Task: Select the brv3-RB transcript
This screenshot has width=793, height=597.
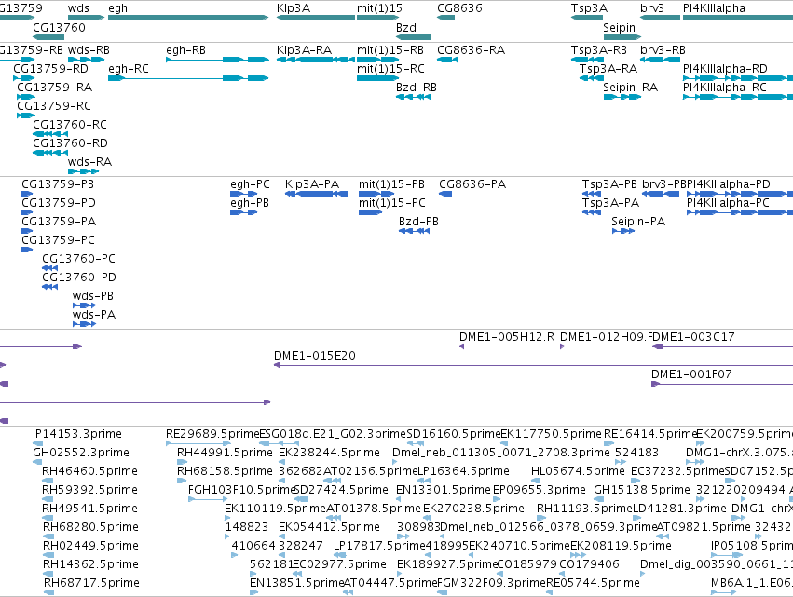Action: pos(660,60)
